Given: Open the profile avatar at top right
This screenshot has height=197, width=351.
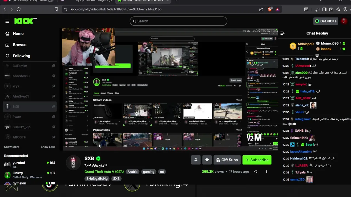Looking at the screenshot, I should pos(344,21).
